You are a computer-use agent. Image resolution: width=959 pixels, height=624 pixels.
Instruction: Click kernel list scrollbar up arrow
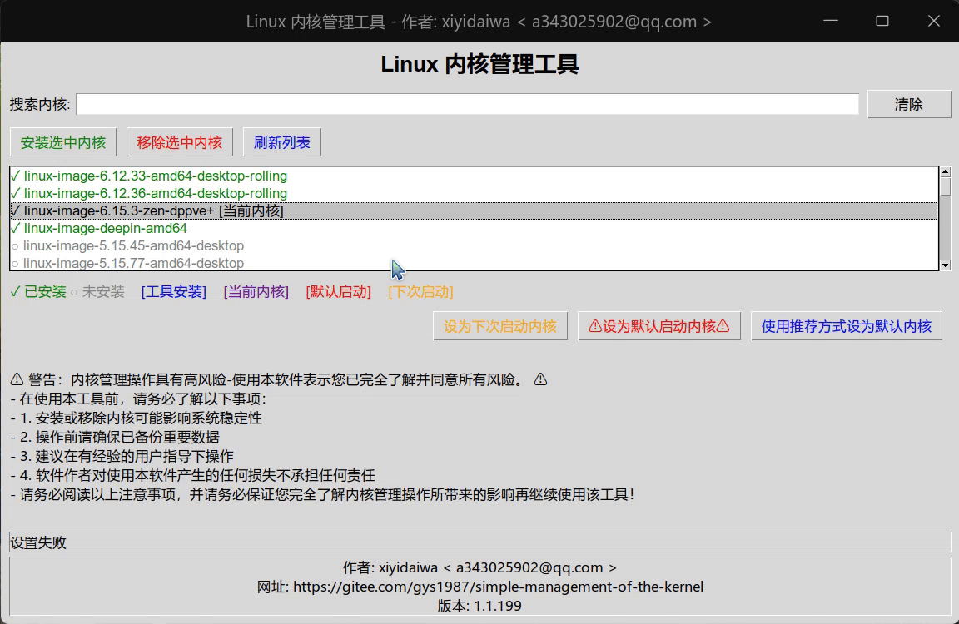click(946, 172)
